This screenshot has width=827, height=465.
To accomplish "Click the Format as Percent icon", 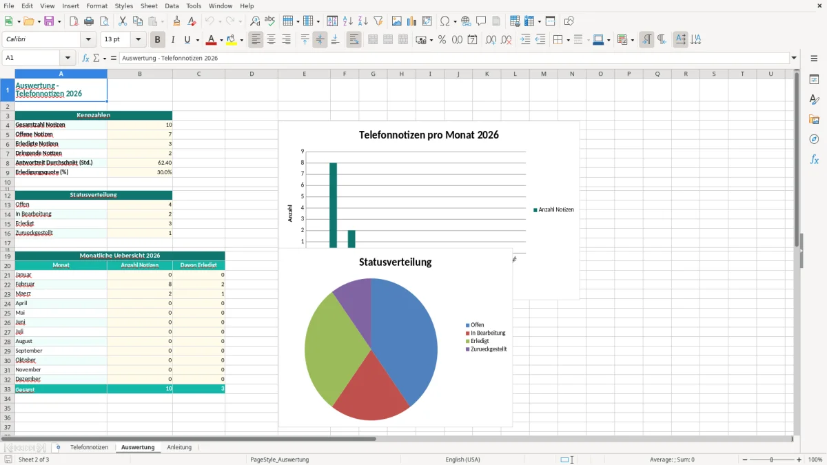I will point(442,40).
